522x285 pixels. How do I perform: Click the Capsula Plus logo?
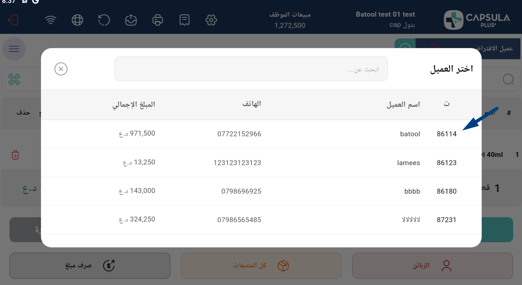click(x=477, y=20)
